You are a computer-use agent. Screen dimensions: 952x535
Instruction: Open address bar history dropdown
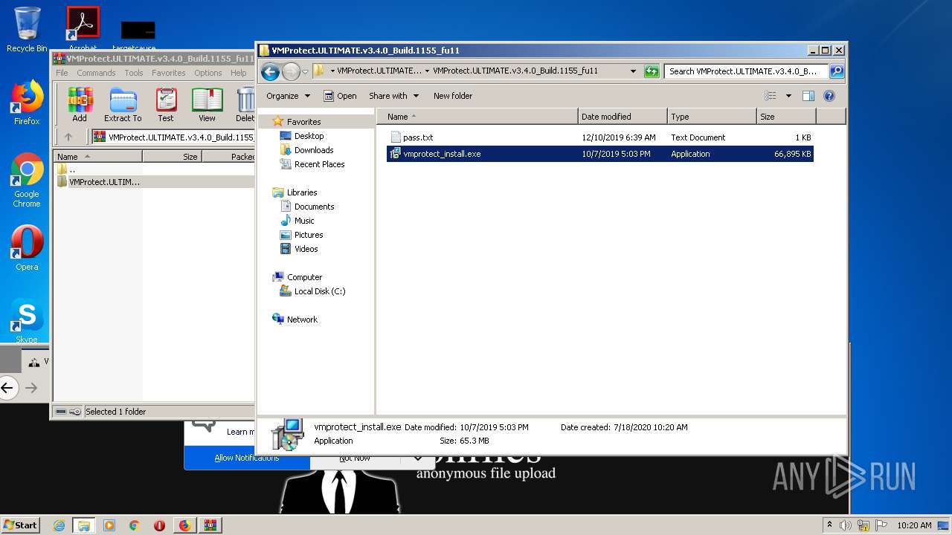click(633, 71)
